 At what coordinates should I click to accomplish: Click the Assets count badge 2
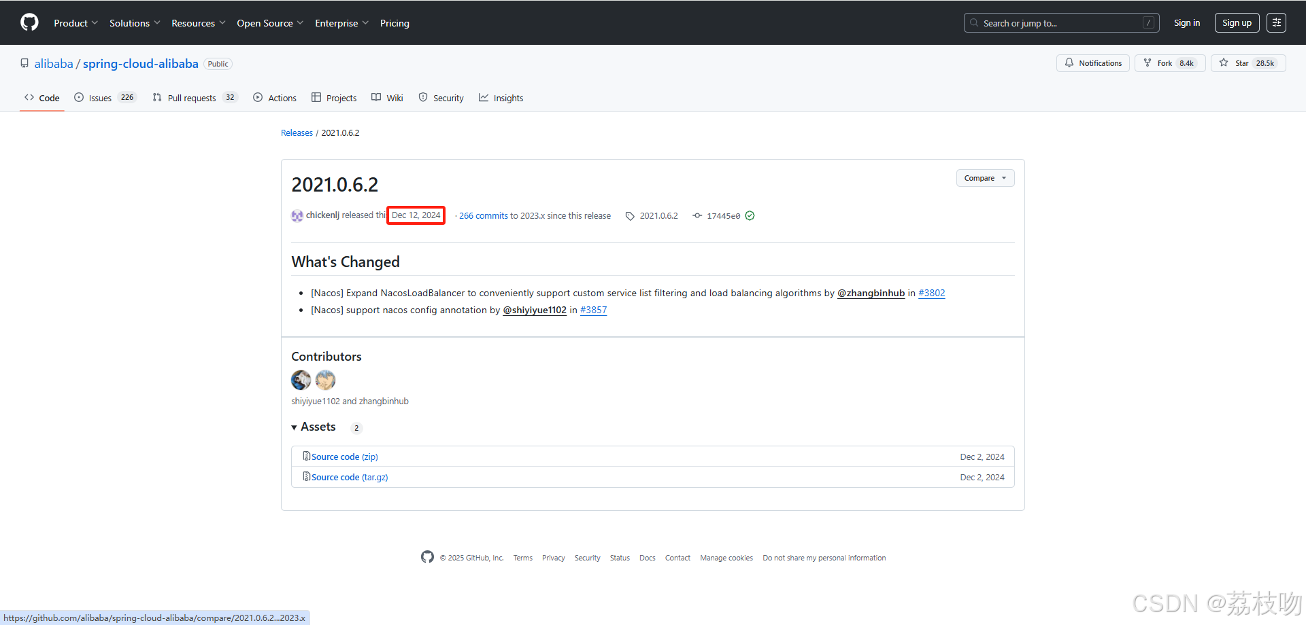(356, 428)
